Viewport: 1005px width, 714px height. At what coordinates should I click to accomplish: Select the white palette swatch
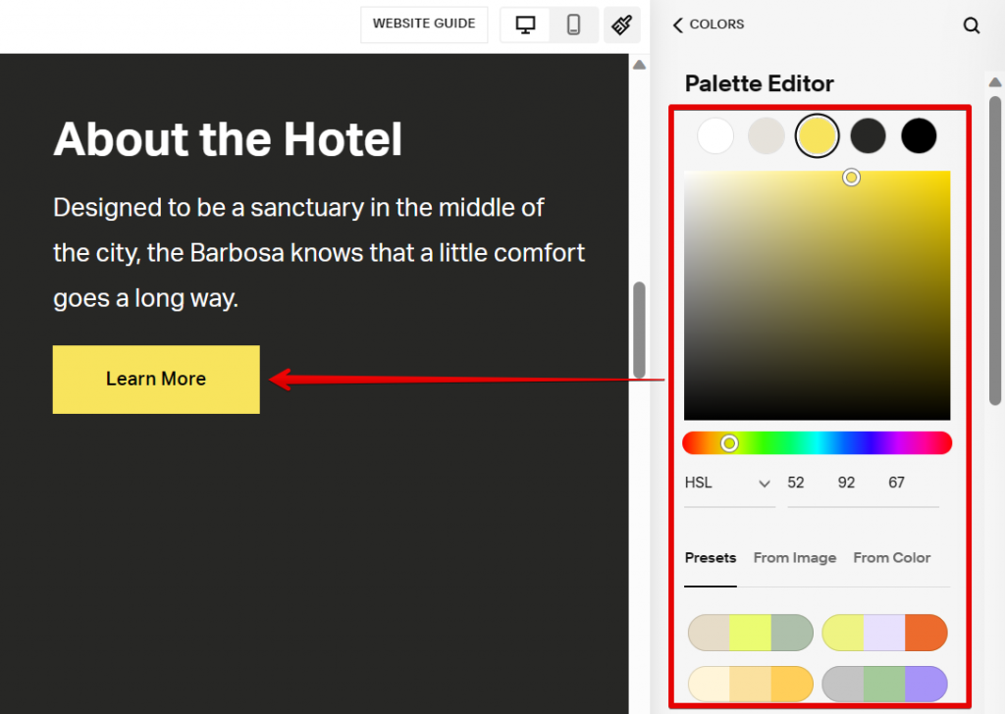715,135
